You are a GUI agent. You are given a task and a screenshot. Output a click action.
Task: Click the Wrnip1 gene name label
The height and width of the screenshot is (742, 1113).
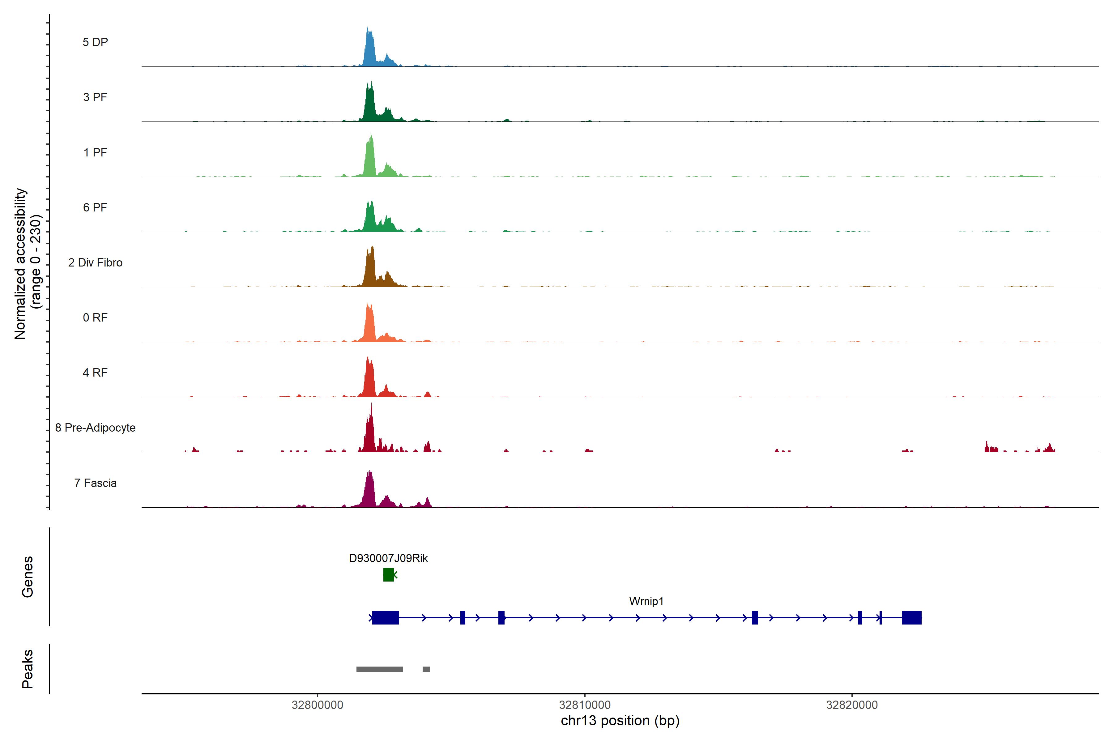tap(646, 601)
